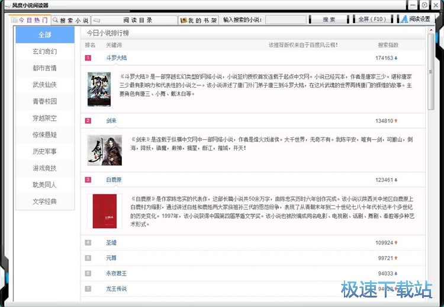Click the vertical scrollbar thumb

[431, 72]
